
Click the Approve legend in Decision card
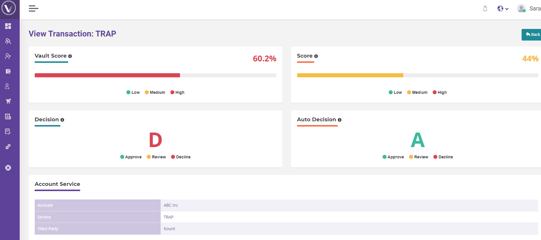(x=131, y=157)
